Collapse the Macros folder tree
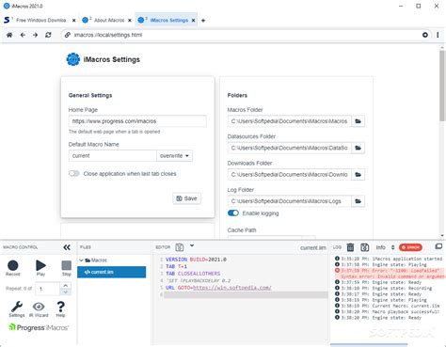446x347 pixels. click(x=81, y=260)
